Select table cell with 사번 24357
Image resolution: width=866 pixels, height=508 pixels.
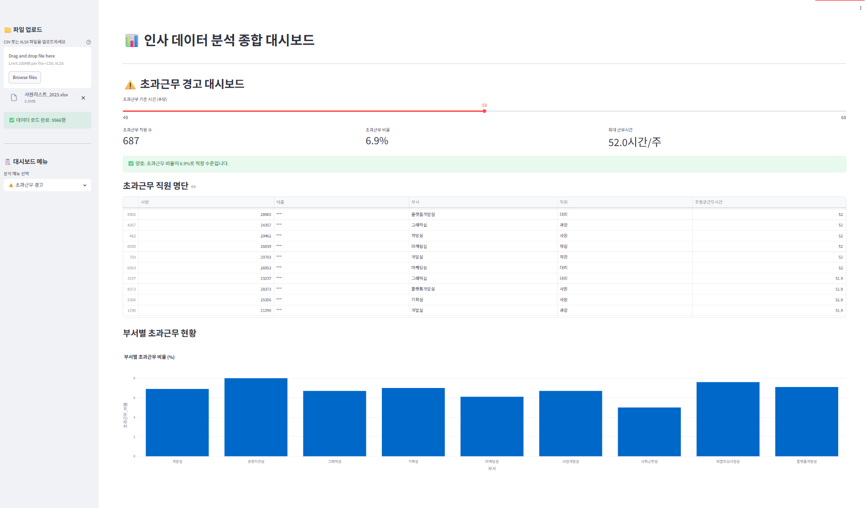point(206,225)
